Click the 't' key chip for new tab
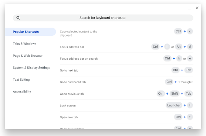The image size is (206, 136). click(190, 117)
